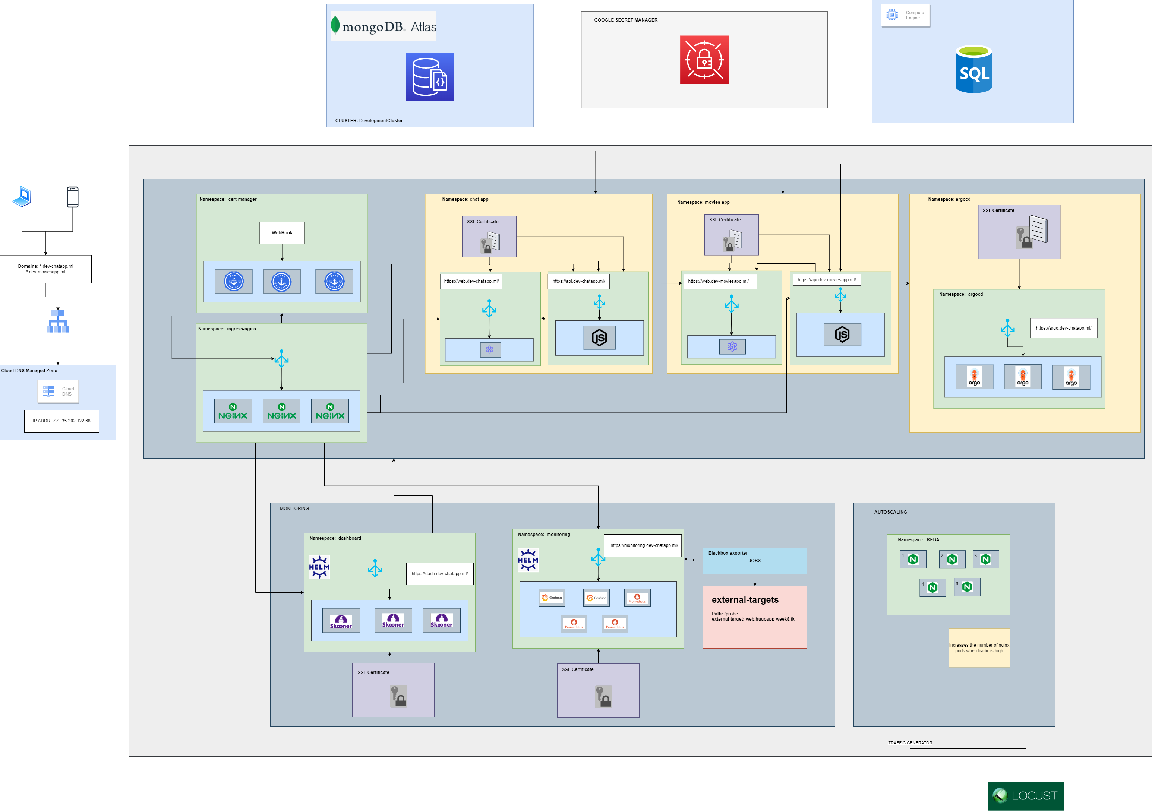Click the IP ADDRESS 35.202.122.68 box
The width and height of the screenshot is (1152, 811).
tap(61, 421)
